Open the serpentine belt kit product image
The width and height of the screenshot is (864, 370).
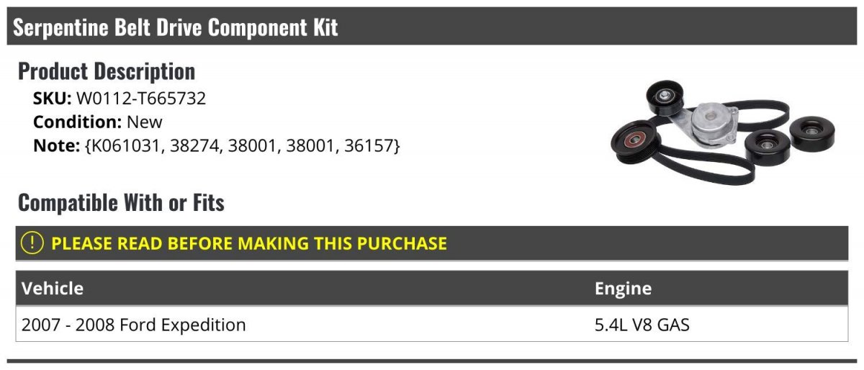click(x=721, y=130)
